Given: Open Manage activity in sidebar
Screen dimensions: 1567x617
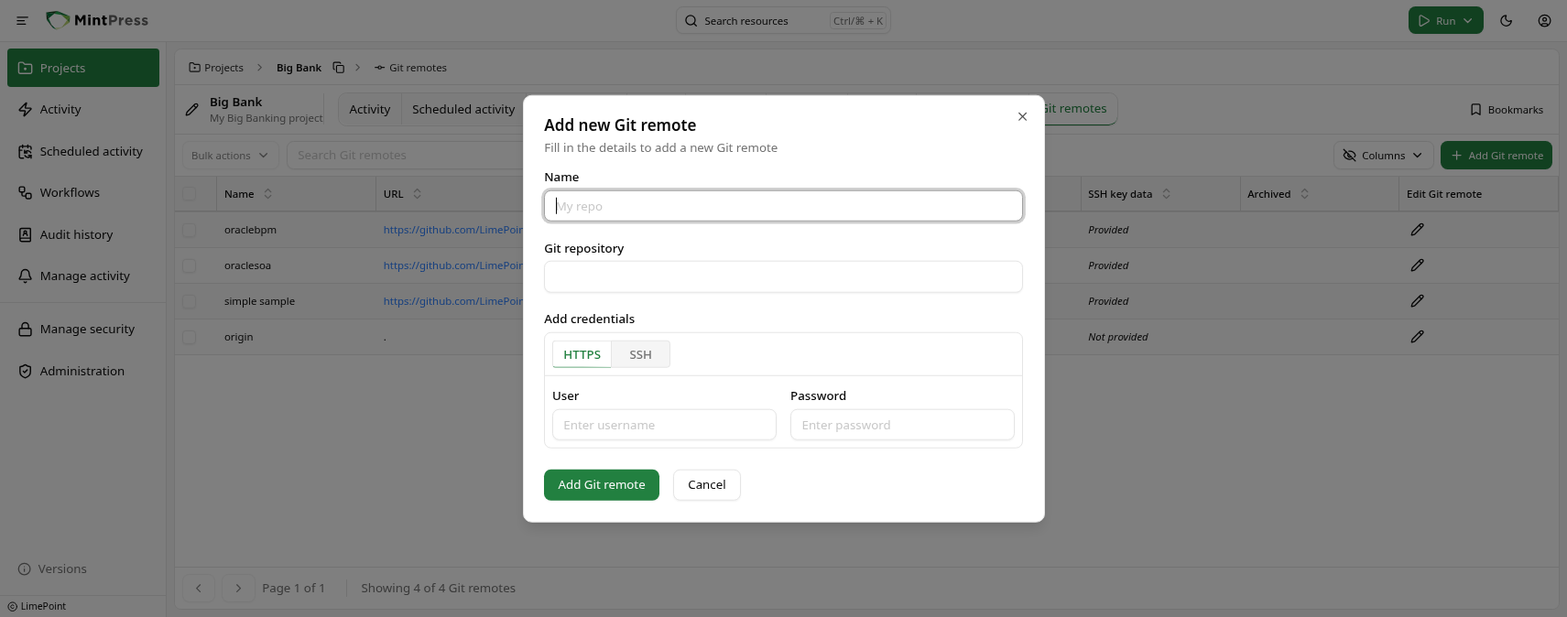Looking at the screenshot, I should 83,276.
